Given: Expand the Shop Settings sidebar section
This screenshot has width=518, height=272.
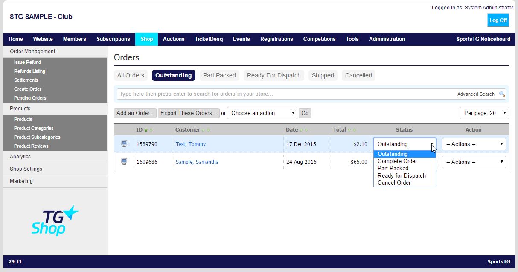Looking at the screenshot, I should 55,169.
